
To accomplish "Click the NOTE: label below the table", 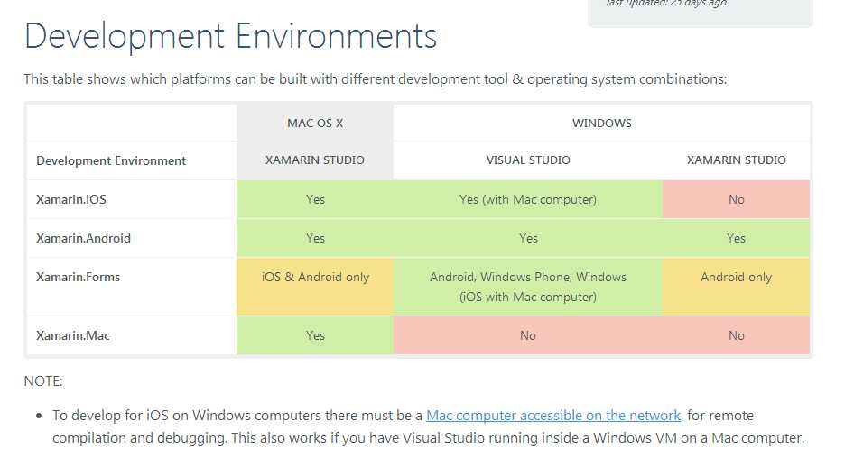I will click(x=43, y=381).
